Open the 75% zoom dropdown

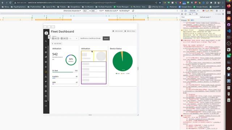[101, 11]
